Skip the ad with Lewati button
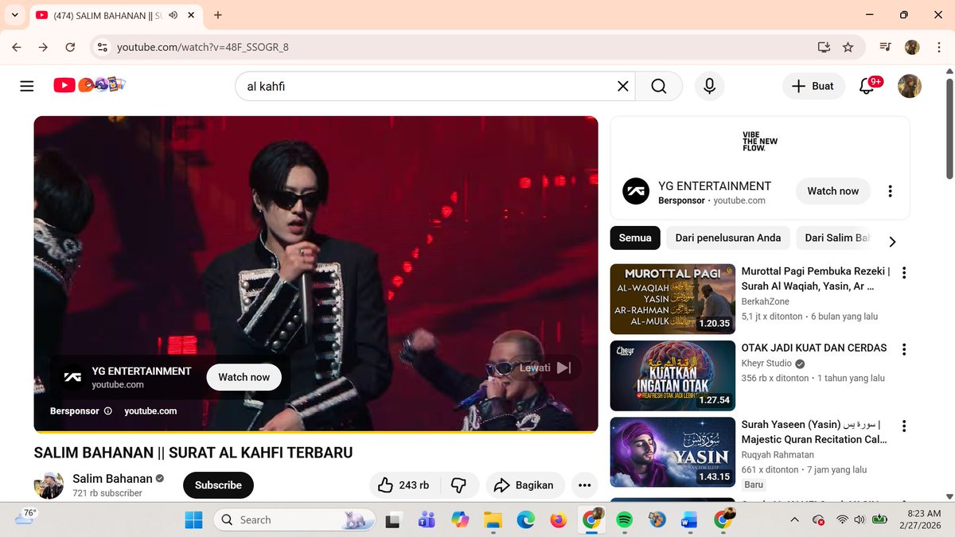The height and width of the screenshot is (537, 955). click(x=545, y=368)
